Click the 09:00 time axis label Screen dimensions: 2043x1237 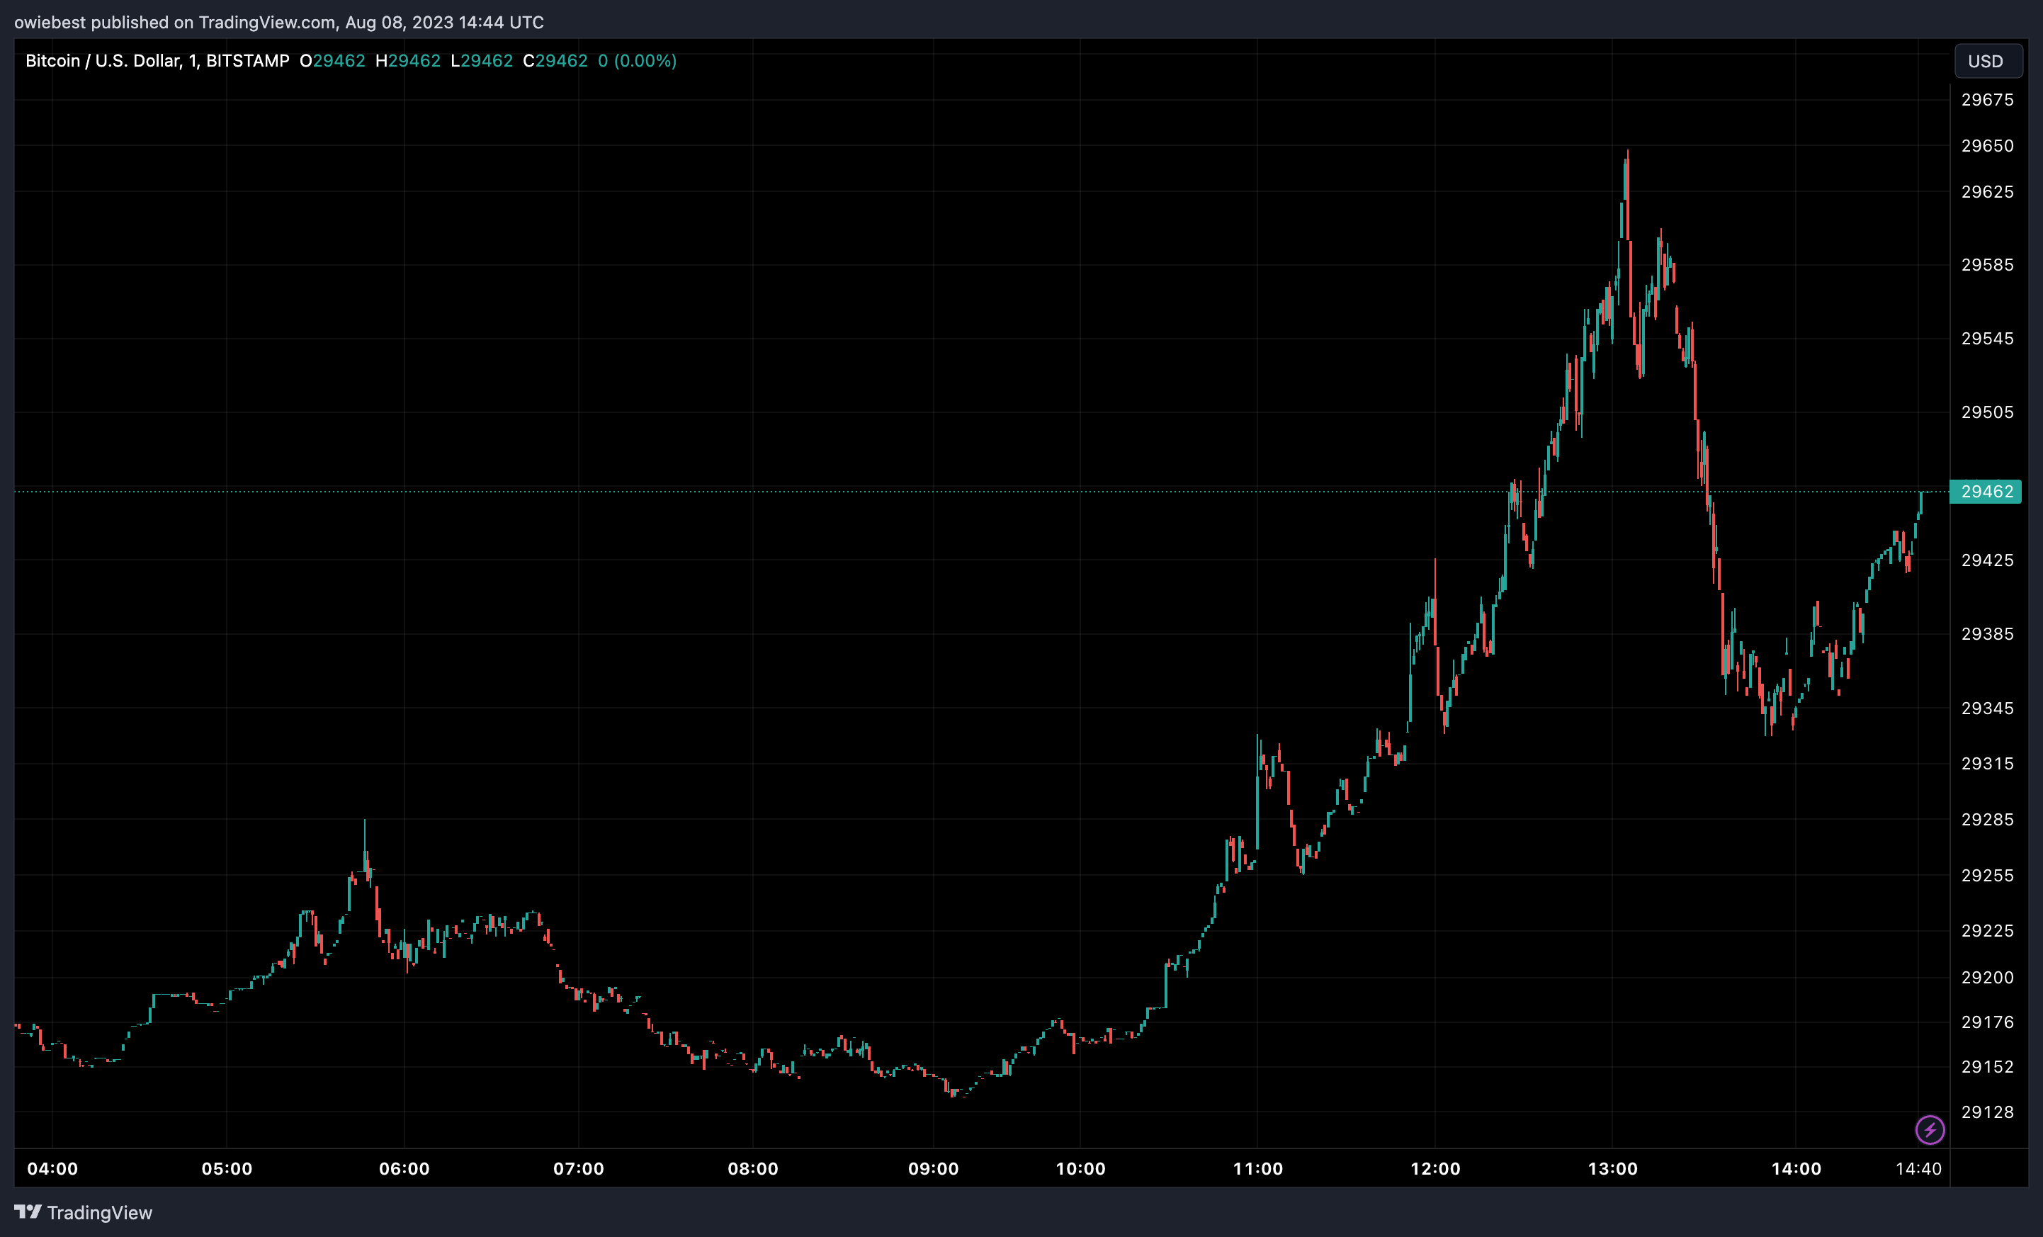click(x=933, y=1168)
